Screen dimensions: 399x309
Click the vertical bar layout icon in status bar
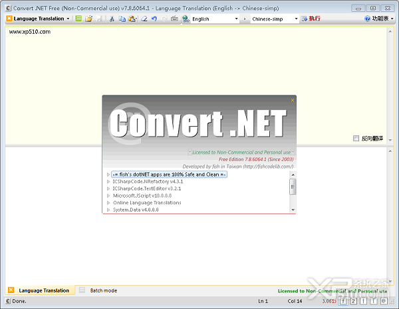tap(363, 301)
